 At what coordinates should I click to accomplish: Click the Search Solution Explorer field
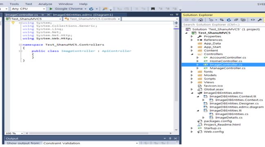coord(223,25)
